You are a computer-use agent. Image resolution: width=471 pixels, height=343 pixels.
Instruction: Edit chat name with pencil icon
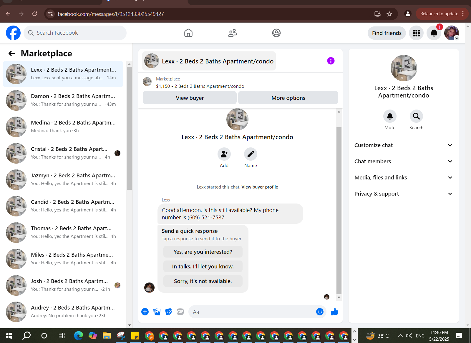click(251, 154)
